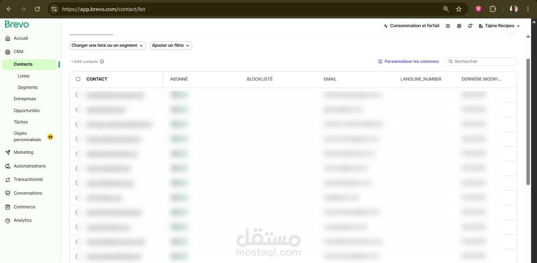This screenshot has height=263, width=537.
Task: Open Charger une liste ou un segment dropdown
Action: 107,46
